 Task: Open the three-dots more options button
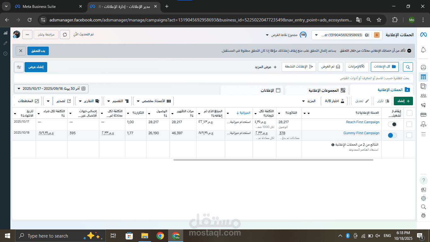tap(27, 35)
